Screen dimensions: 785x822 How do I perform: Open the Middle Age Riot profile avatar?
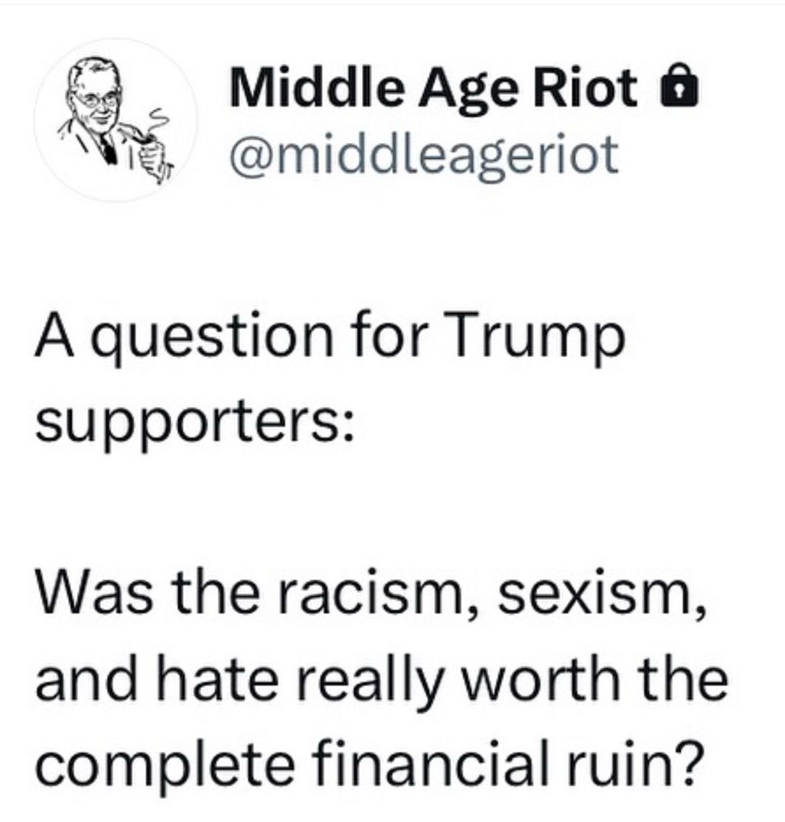pyautogui.click(x=116, y=120)
